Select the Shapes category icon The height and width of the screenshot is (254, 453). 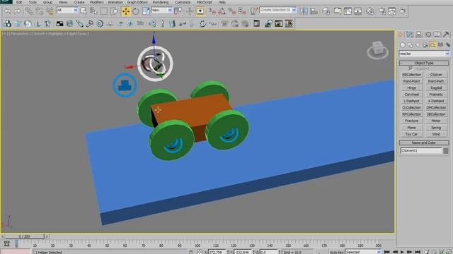coord(410,44)
